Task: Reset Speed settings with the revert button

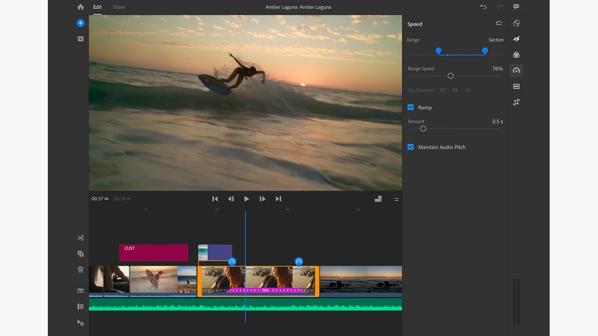Action: coord(498,23)
